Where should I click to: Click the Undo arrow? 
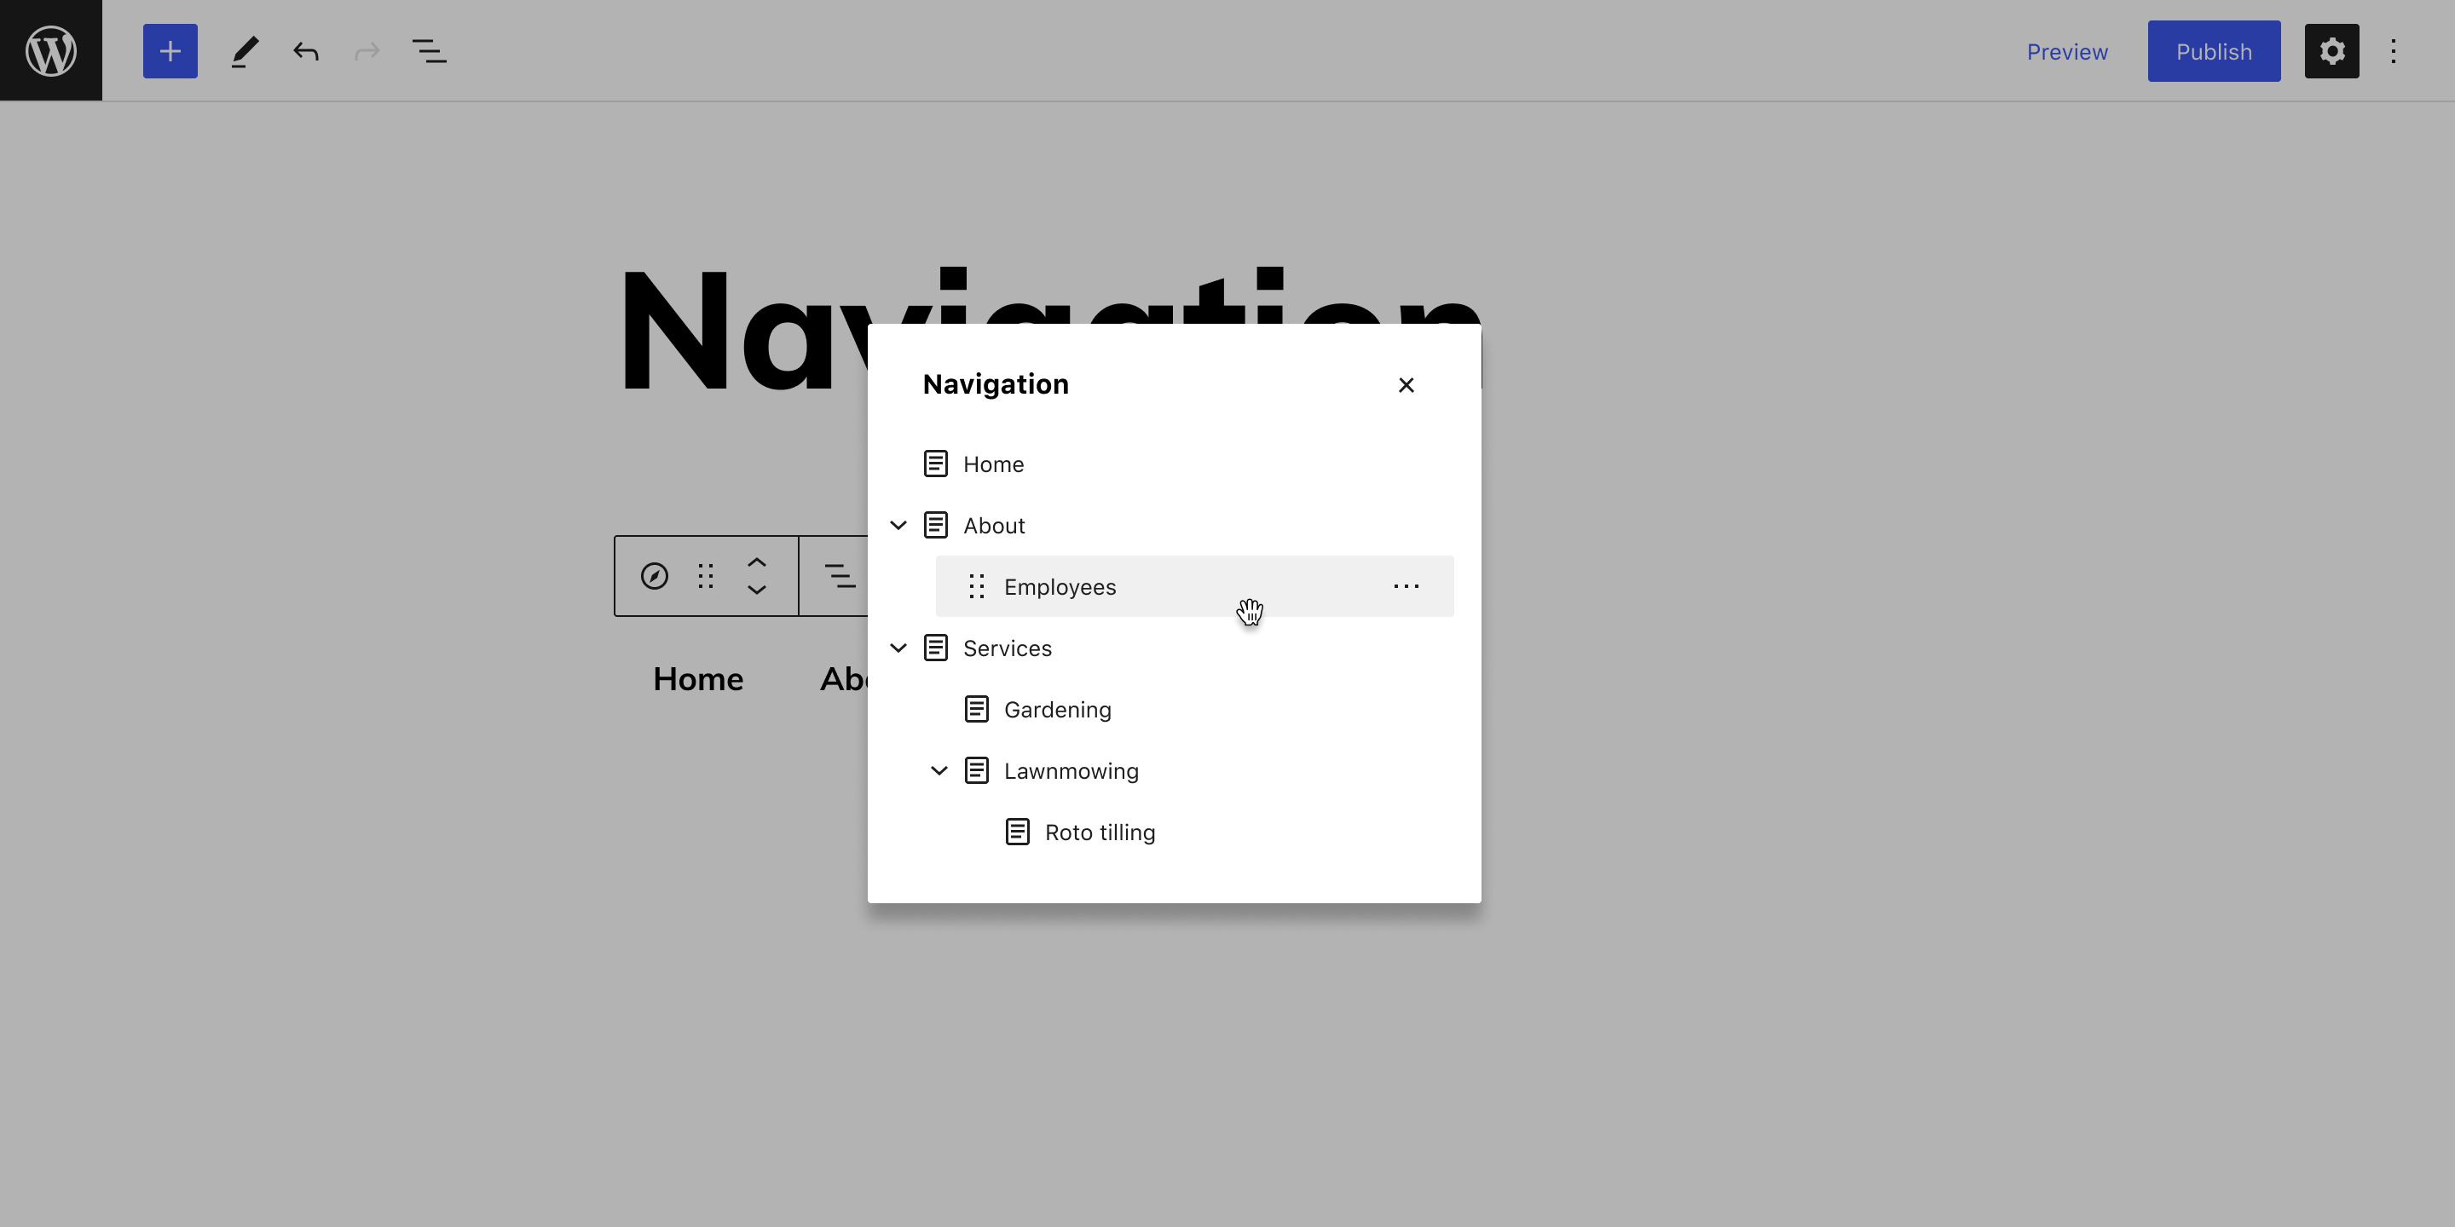pos(305,50)
